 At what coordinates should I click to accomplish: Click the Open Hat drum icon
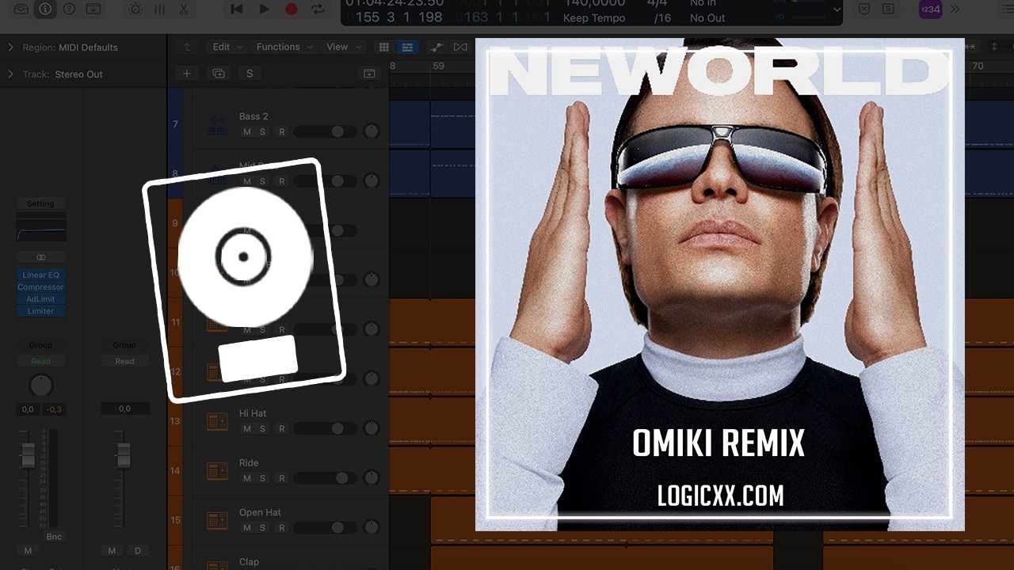(x=216, y=520)
